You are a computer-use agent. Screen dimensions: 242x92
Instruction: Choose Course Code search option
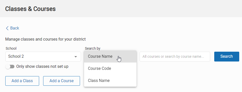110,68
